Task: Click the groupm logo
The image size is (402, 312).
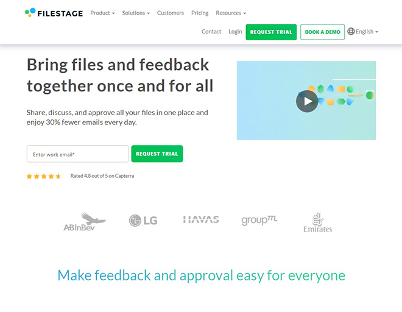Action: (259, 220)
